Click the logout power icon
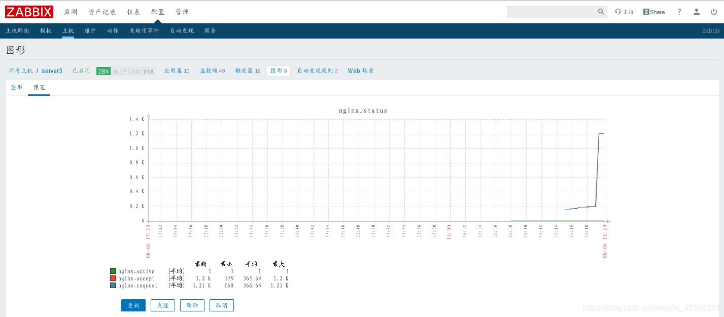724x317 pixels. pos(714,12)
